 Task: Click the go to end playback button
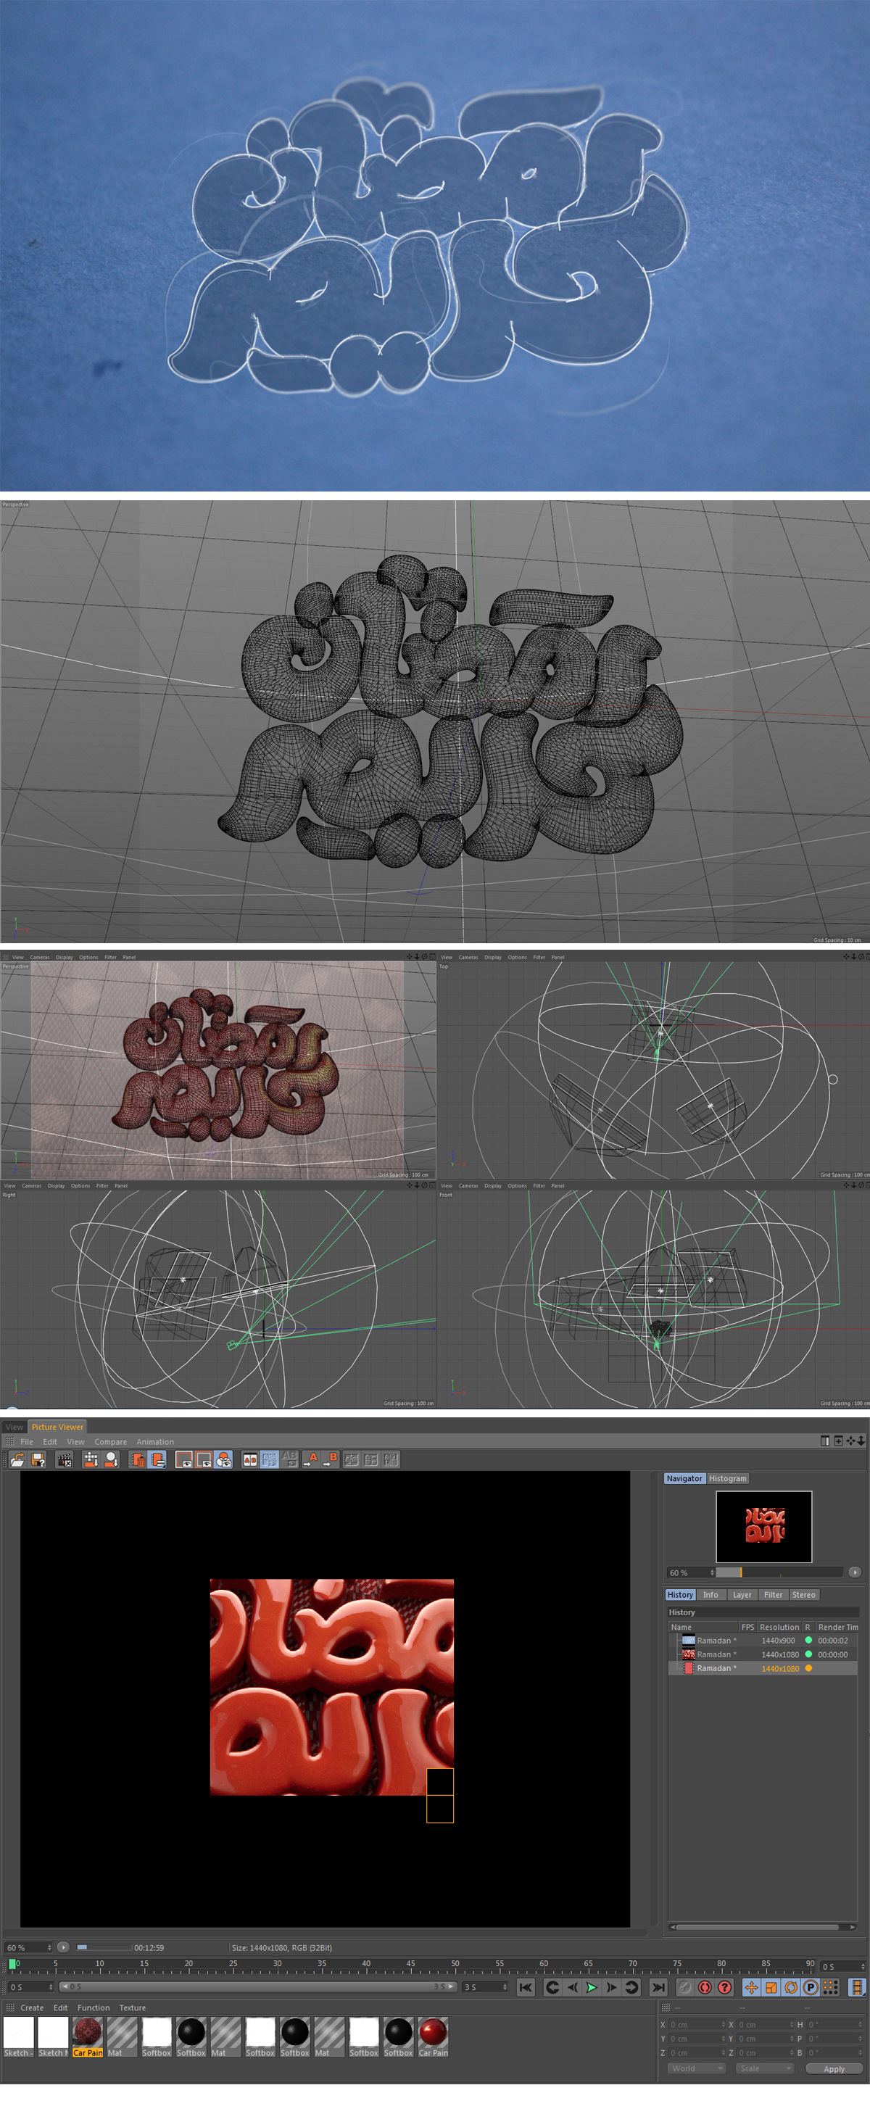658,1988
